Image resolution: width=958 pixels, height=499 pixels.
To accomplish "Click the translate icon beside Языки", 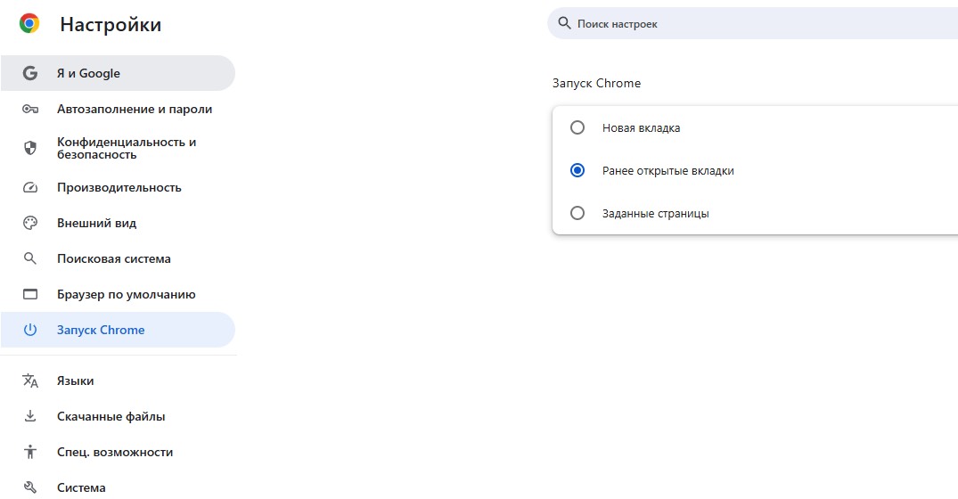I will (x=30, y=381).
